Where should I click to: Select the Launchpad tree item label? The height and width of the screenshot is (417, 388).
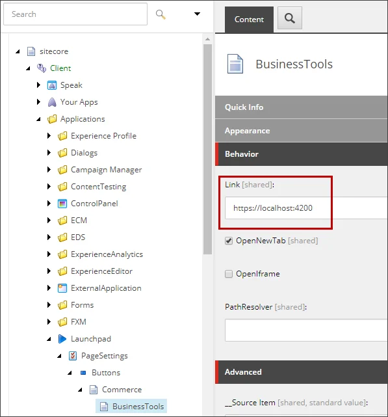pos(91,339)
